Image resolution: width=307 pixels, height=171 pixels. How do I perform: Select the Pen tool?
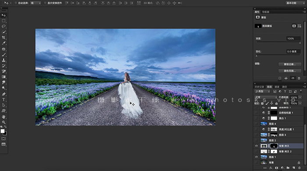tap(4, 94)
